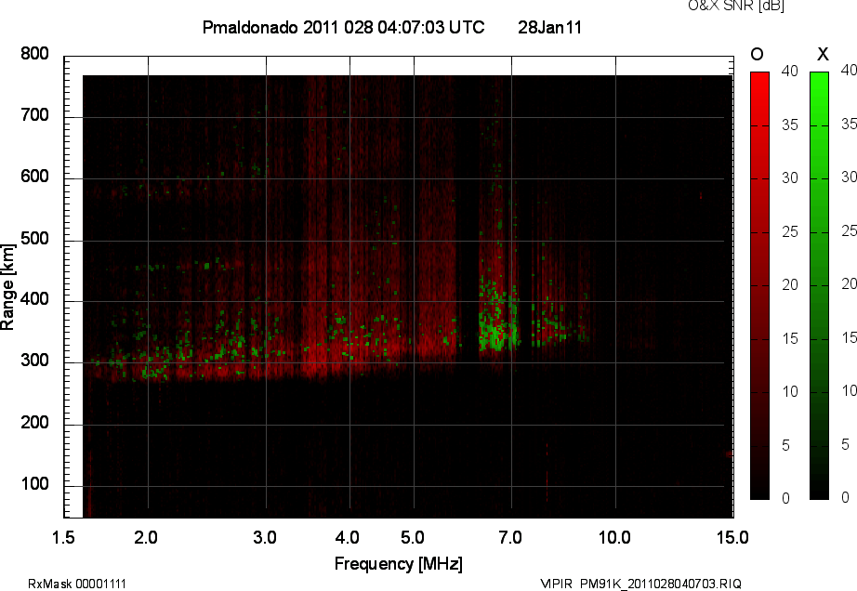Click the green X SNR color bar
This screenshot has height=591, width=857.
tap(819, 285)
